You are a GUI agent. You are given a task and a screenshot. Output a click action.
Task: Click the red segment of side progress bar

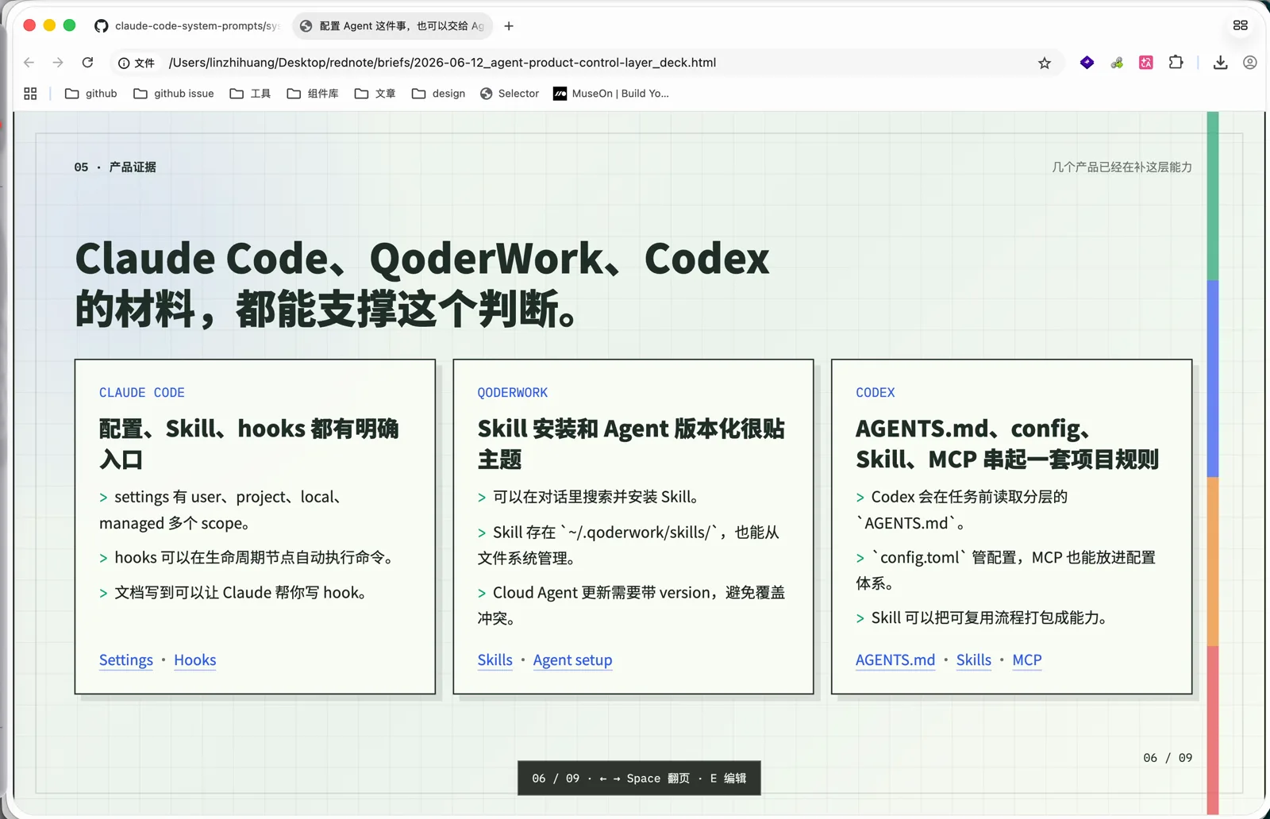click(1213, 729)
